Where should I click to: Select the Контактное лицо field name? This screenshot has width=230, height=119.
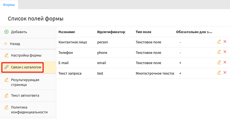point(72,42)
